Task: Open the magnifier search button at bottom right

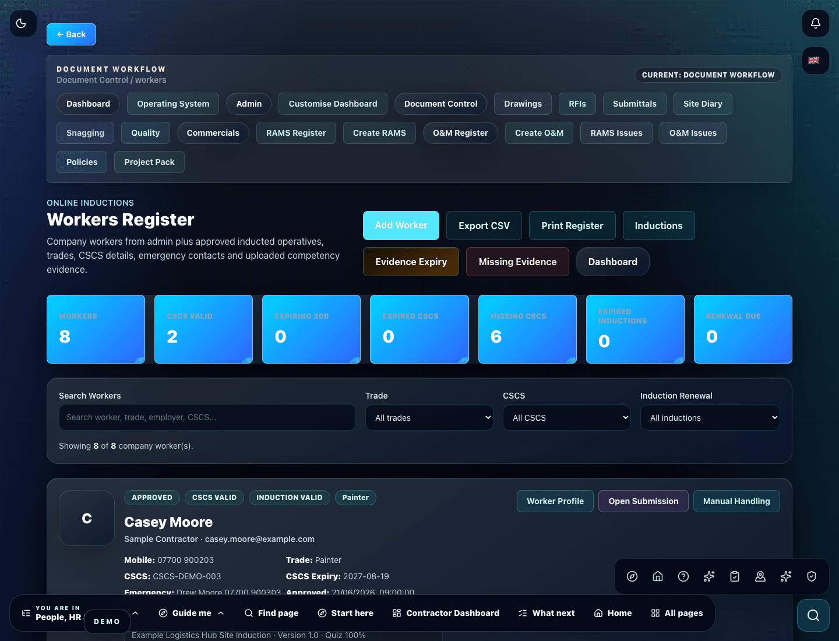Action: [813, 615]
